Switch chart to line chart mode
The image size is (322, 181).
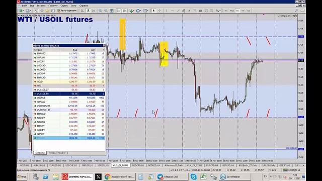[94, 11]
